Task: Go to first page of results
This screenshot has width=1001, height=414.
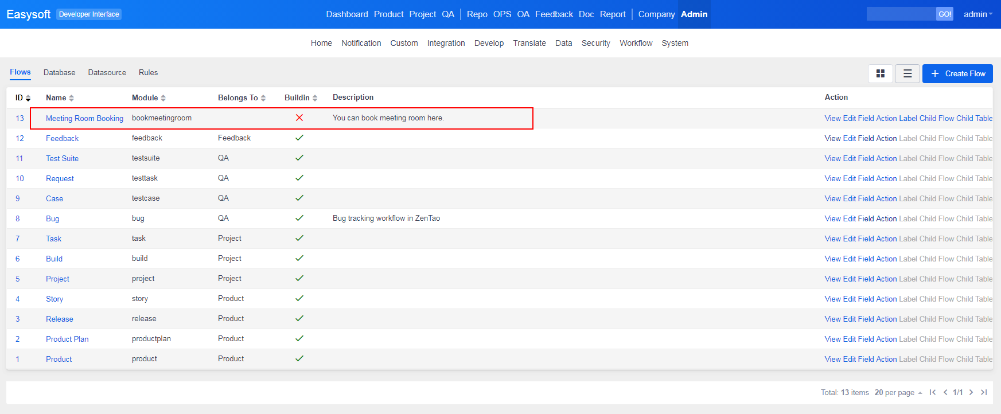Action: click(933, 392)
